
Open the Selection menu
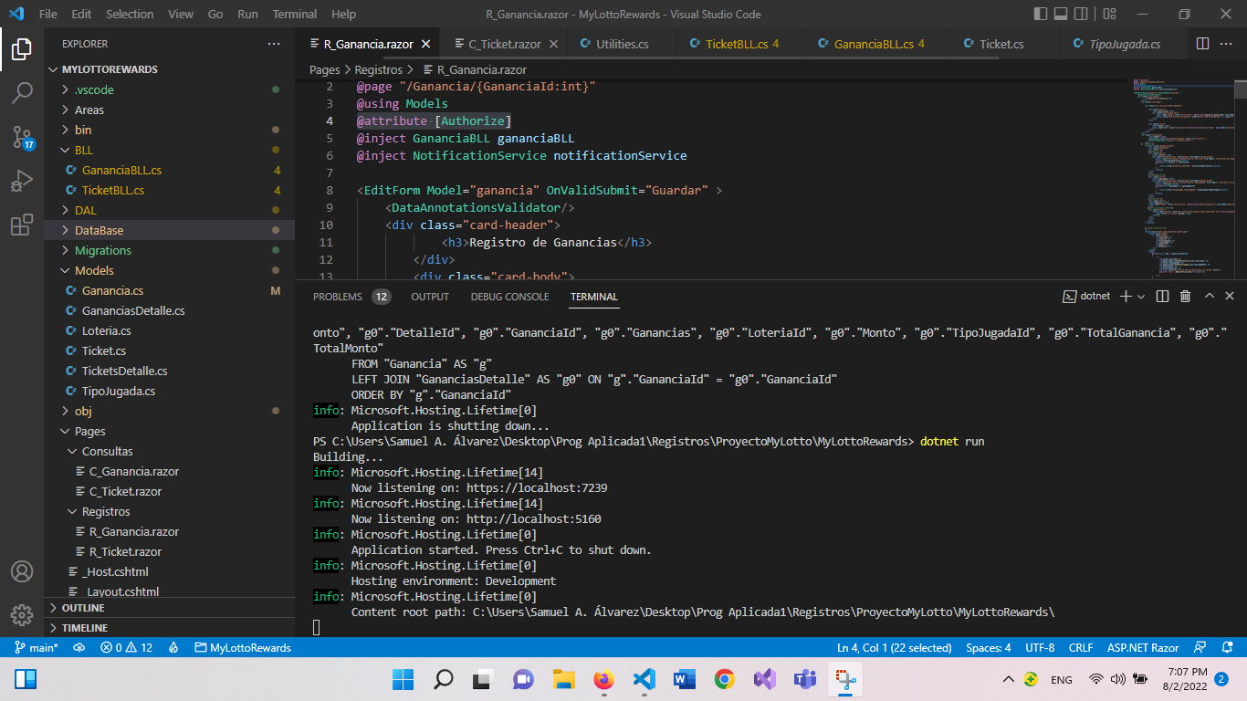click(x=130, y=14)
